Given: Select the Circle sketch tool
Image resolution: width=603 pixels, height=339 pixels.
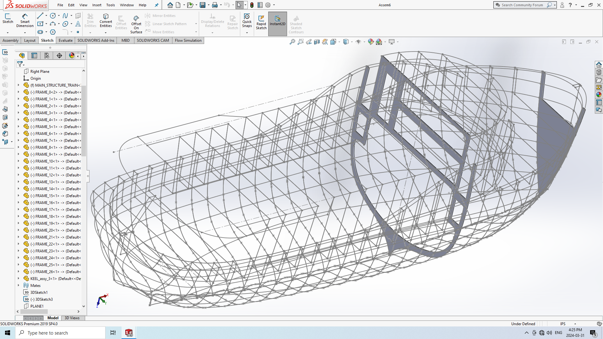Looking at the screenshot, I should 53,16.
